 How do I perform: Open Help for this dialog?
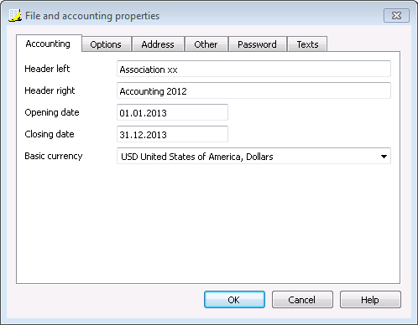370,300
